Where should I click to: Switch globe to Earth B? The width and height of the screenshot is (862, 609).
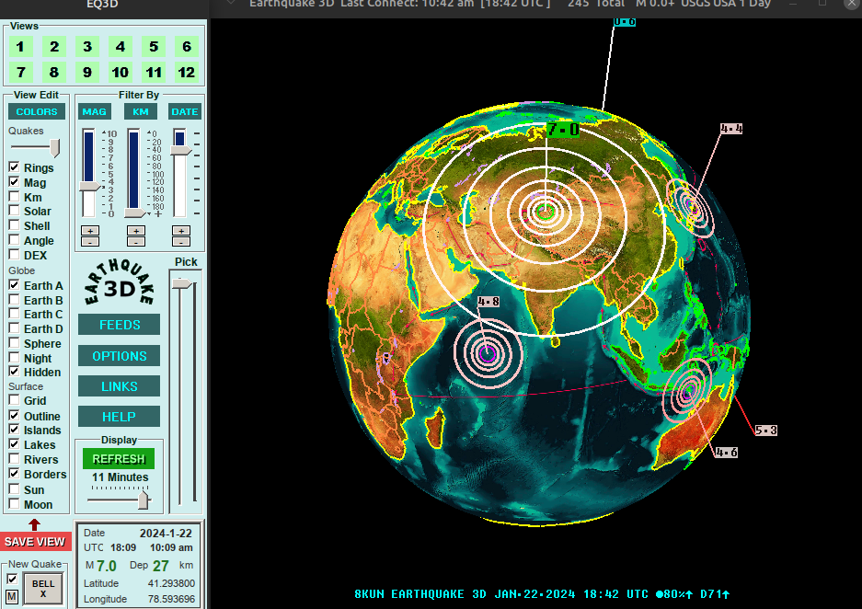pyautogui.click(x=15, y=300)
